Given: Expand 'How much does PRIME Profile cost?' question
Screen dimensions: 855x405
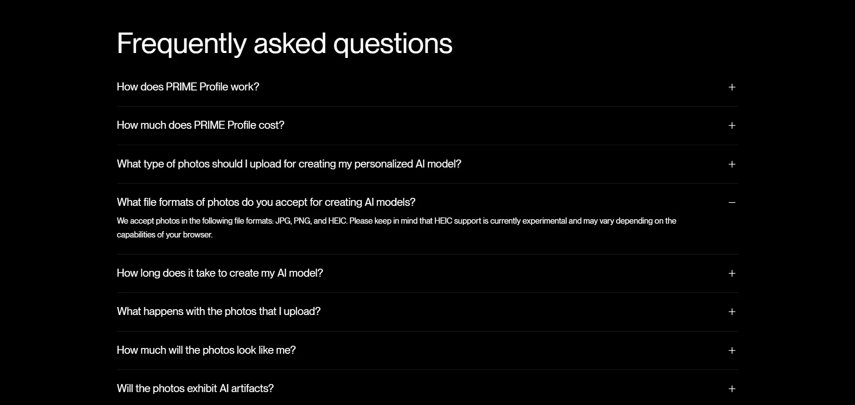Looking at the screenshot, I should pyautogui.click(x=200, y=125).
